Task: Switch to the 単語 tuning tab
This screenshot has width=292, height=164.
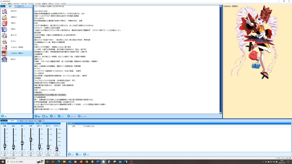Action: click(40, 121)
